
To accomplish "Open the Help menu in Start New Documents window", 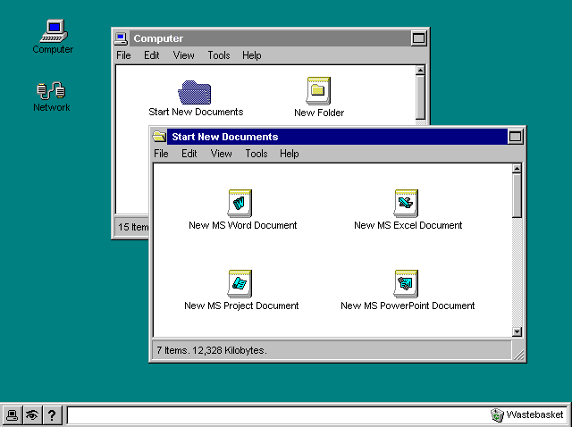I will 290,154.
